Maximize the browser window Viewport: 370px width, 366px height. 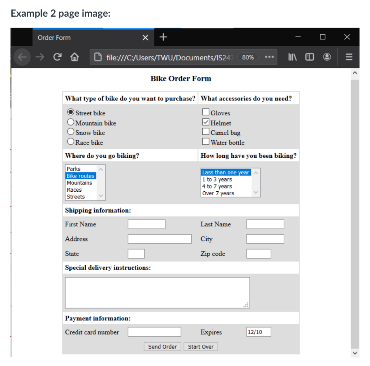tap(323, 37)
